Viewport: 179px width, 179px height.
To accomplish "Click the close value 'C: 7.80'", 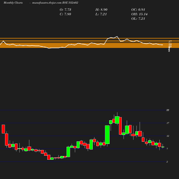I will [x=66, y=14].
